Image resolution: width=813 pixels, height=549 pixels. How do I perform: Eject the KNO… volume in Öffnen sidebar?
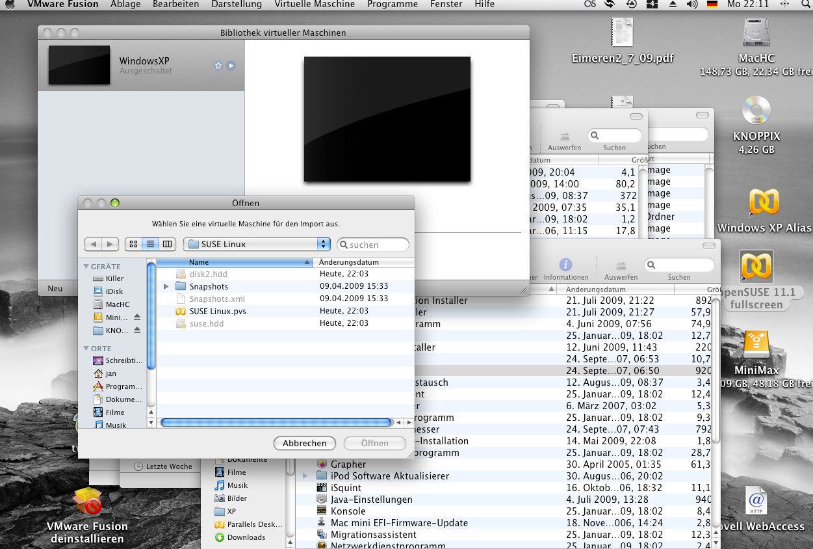[137, 330]
